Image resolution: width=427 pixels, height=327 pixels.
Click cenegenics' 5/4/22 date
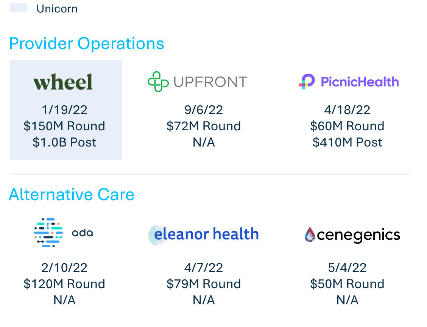point(347,268)
